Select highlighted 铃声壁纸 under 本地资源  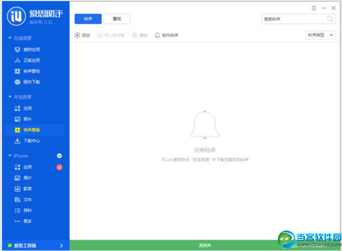[x=35, y=130]
